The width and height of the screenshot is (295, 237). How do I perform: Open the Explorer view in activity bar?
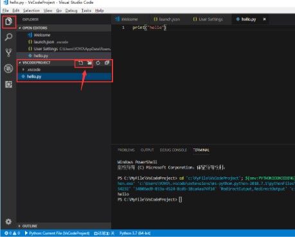point(8,21)
